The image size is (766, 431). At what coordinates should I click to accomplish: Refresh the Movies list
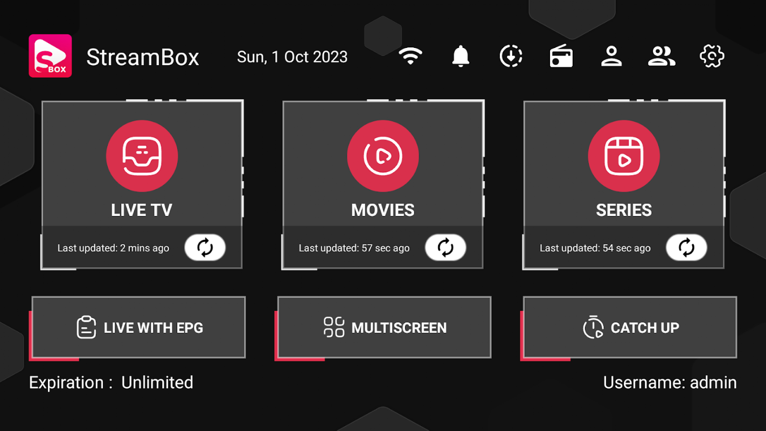445,248
